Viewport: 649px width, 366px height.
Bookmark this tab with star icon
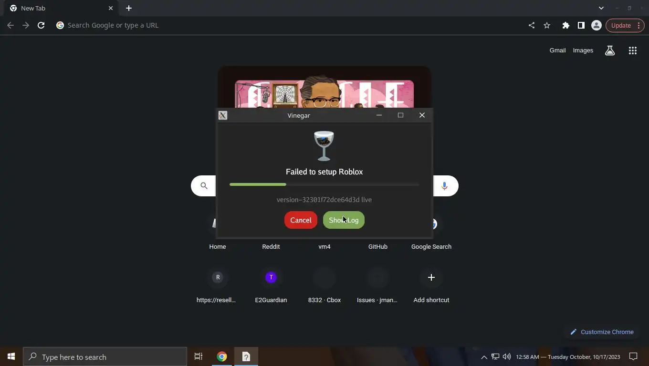pos(547,25)
